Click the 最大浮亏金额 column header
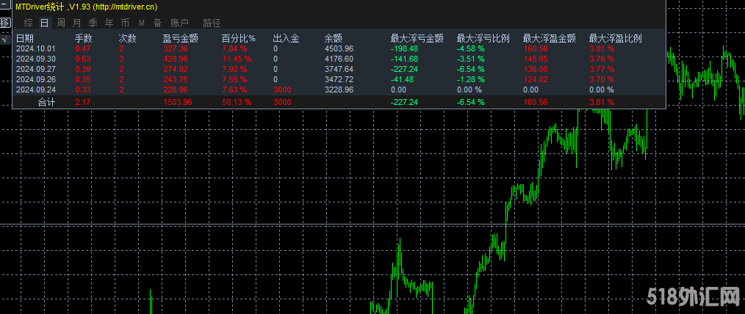 point(417,38)
